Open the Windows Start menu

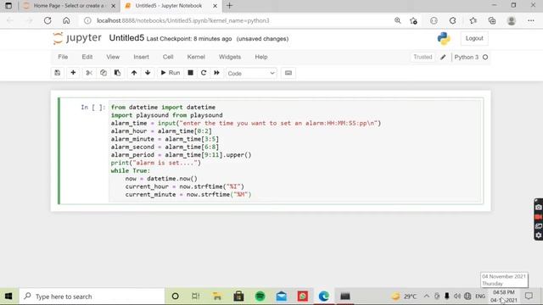8,297
